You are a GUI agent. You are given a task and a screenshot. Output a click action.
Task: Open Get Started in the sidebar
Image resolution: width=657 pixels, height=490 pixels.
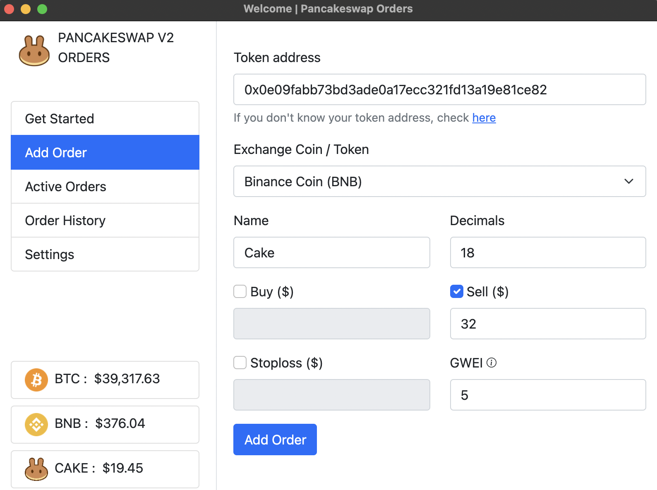point(105,118)
